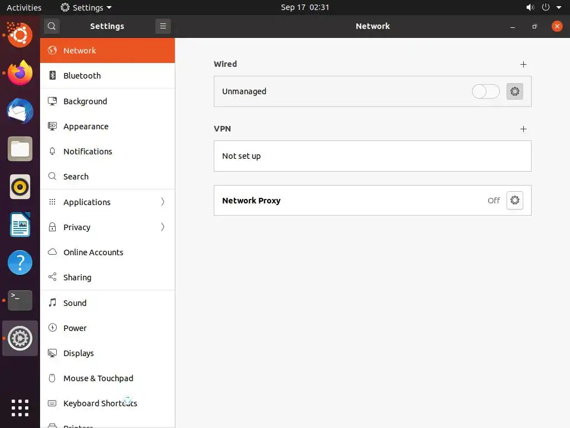The image size is (570, 428).
Task: Click the Ubuntu logo icon in dock
Action: (20, 35)
